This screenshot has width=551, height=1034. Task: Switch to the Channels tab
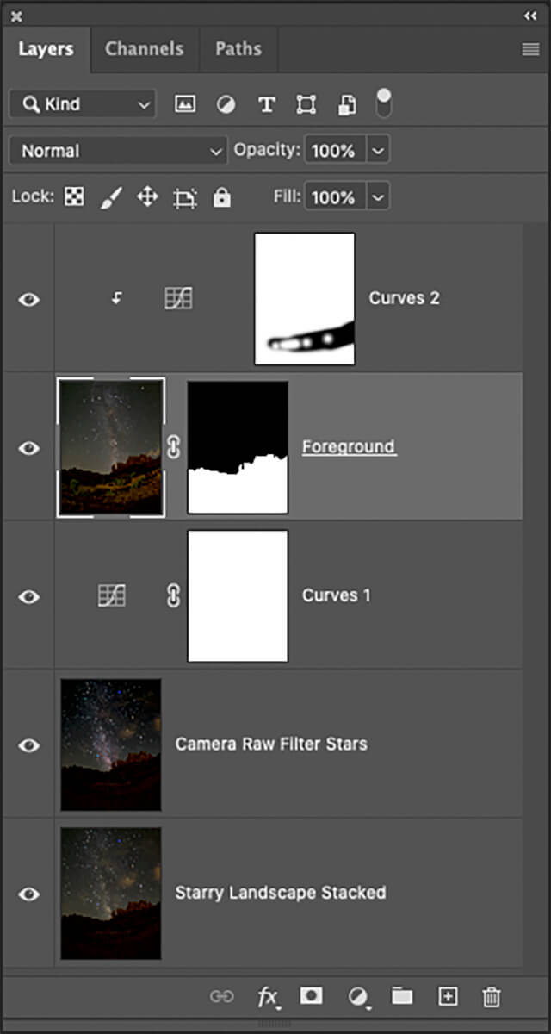click(x=144, y=49)
